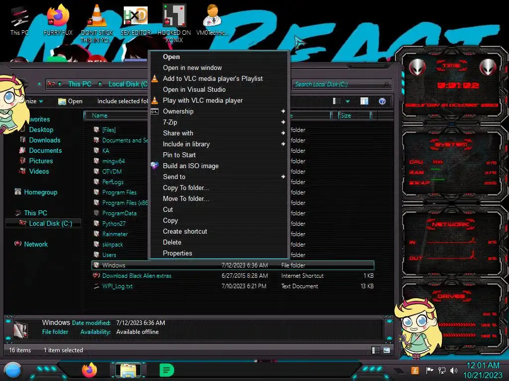The width and height of the screenshot is (509, 381).
Task: Click the Network icon in navigation pane
Action: [18, 244]
